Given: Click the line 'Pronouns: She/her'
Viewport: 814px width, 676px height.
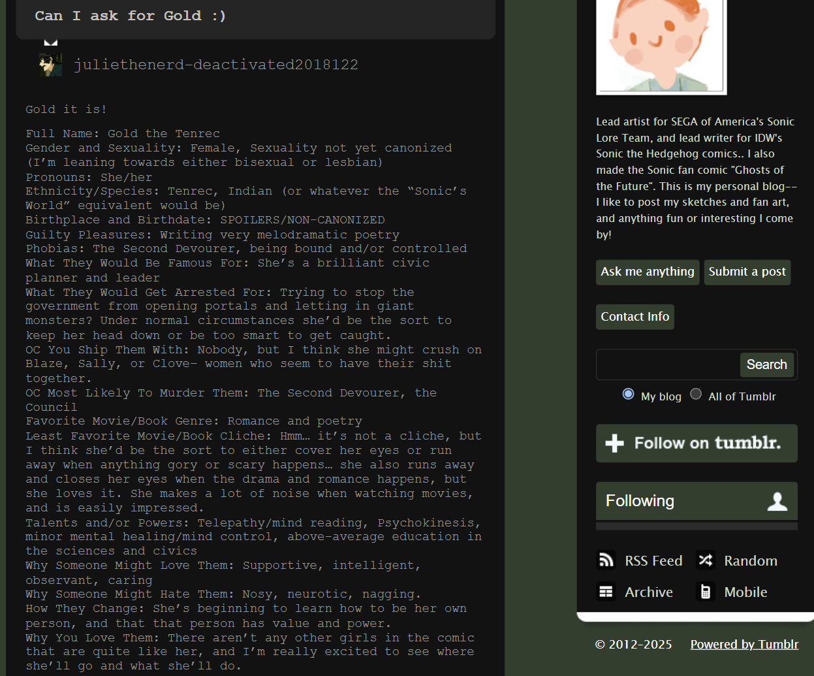Looking at the screenshot, I should click(89, 177).
